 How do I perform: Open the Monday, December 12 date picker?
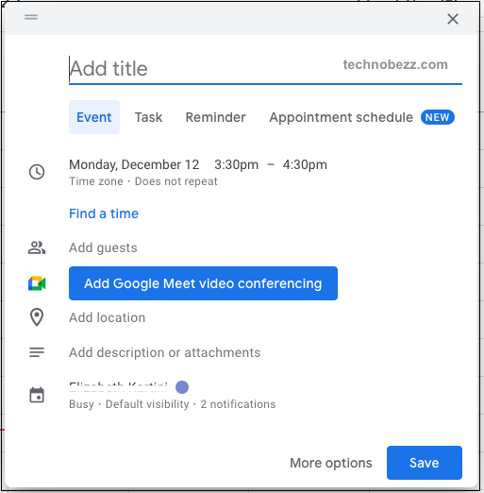[134, 164]
